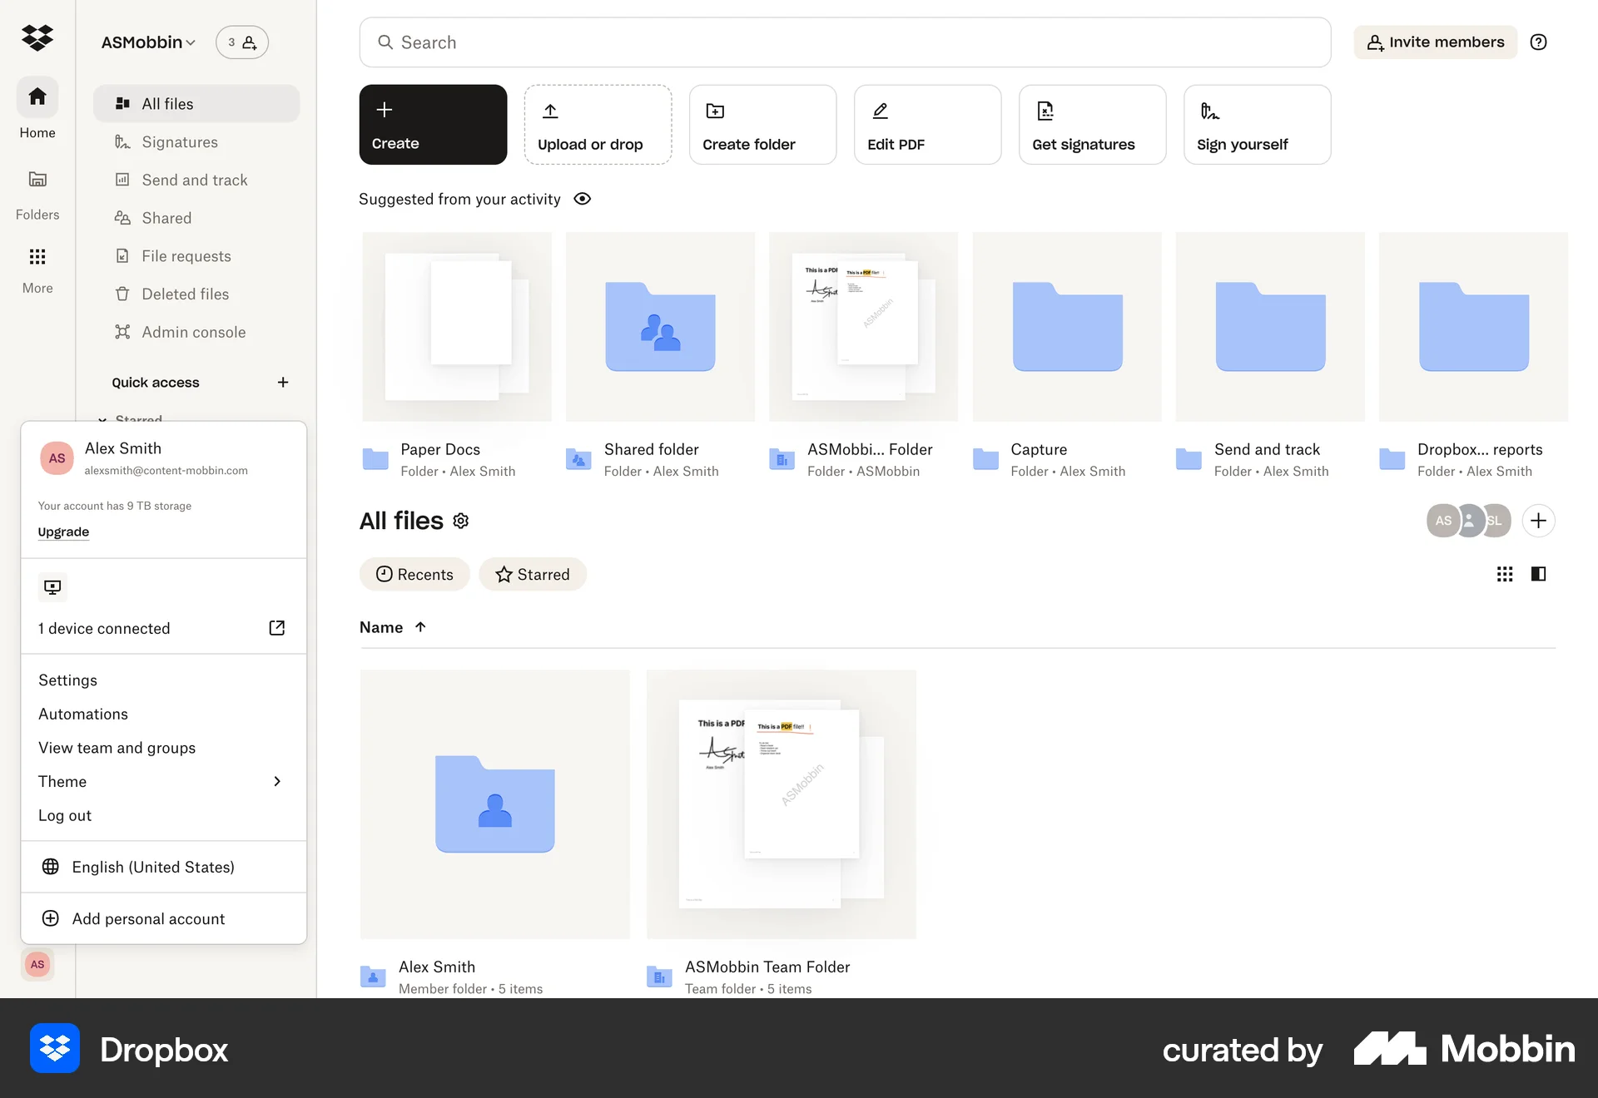Viewport: 1598px width, 1098px height.
Task: Open the Sign yourself tool
Action: (1256, 124)
